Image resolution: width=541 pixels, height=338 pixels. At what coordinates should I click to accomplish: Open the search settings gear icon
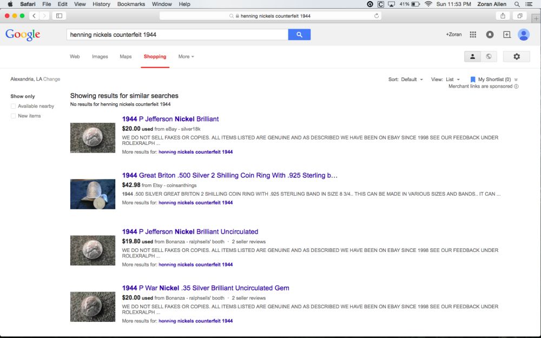click(x=516, y=57)
